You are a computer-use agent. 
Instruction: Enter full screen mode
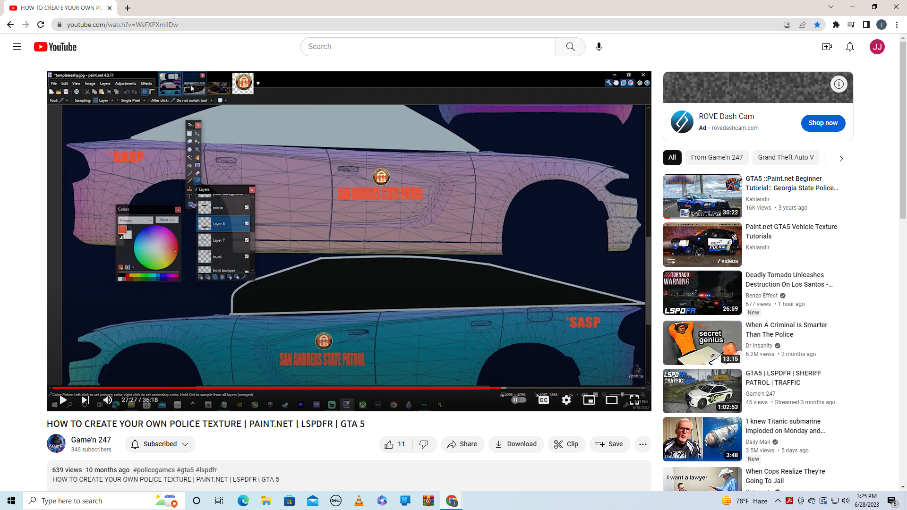click(634, 400)
